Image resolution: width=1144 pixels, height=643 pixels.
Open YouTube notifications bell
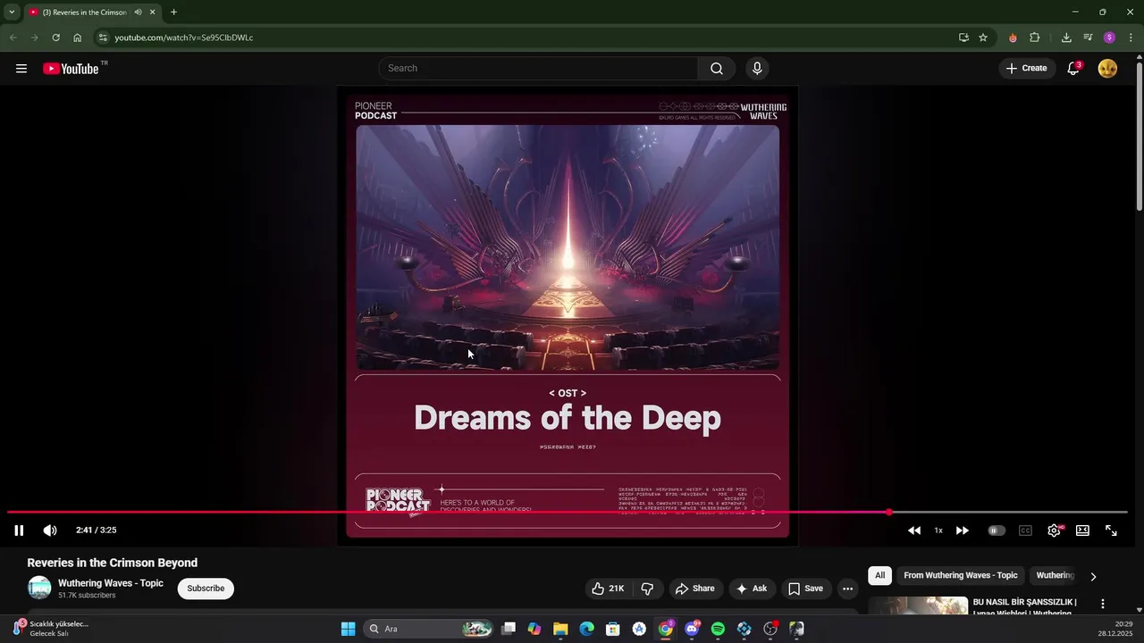[x=1074, y=69]
